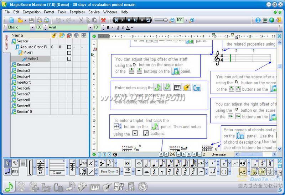This screenshot has width=285, height=195.
Task: Click the Cut scissors icon
Action: tap(81, 20)
